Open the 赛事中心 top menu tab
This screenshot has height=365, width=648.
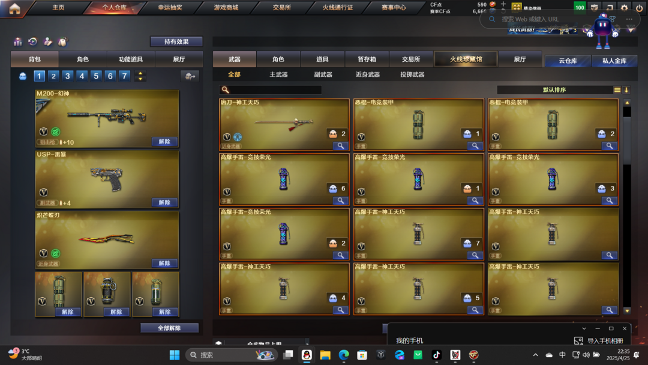[394, 7]
